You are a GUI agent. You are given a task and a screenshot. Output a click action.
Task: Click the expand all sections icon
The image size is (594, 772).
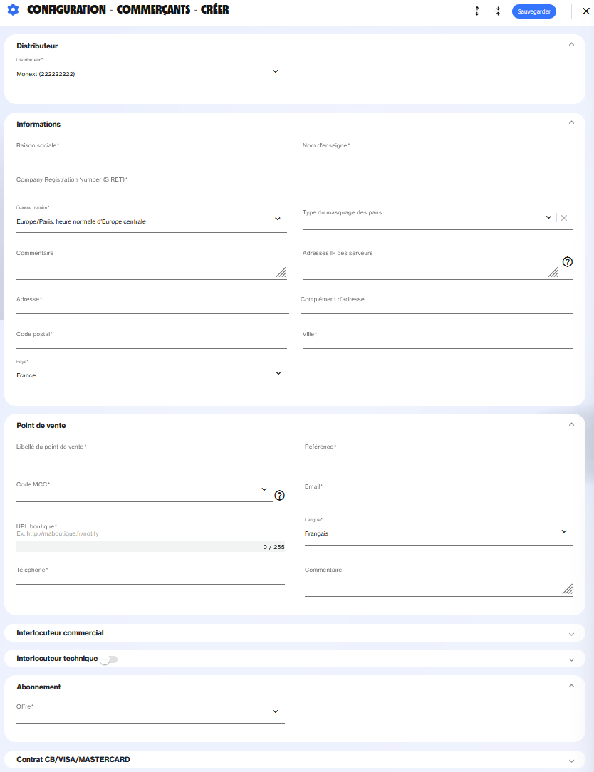click(x=477, y=11)
